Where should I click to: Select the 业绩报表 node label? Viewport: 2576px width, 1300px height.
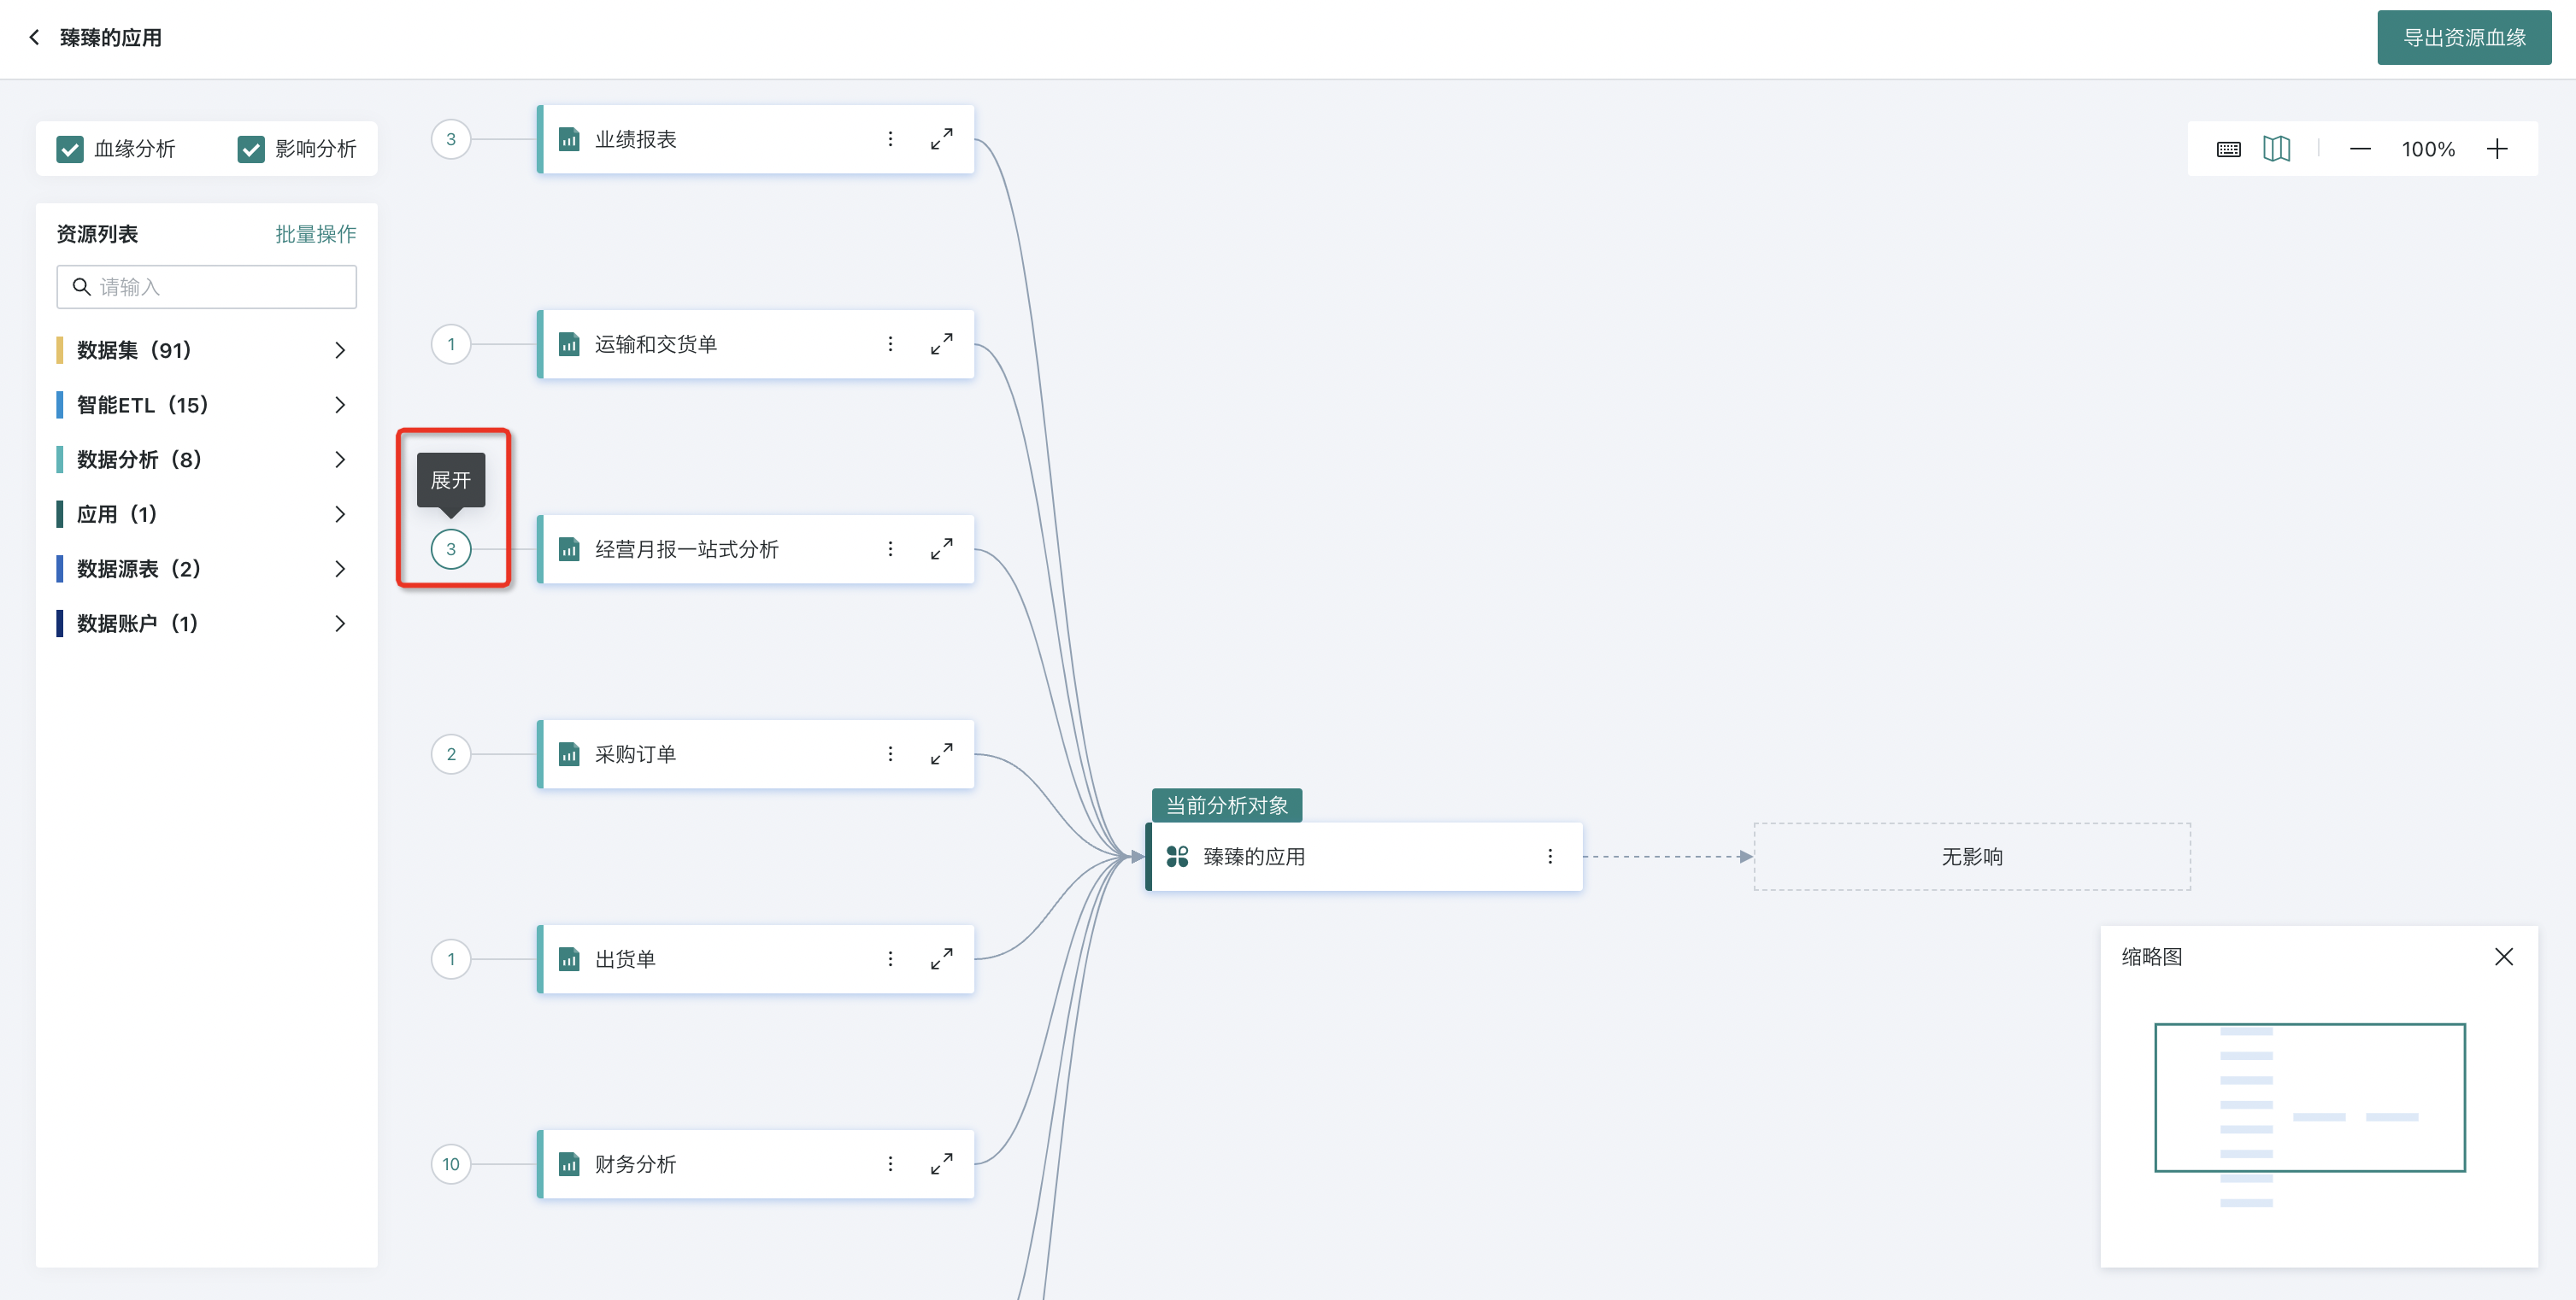[636, 139]
